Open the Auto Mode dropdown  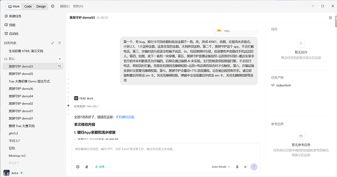point(221,167)
